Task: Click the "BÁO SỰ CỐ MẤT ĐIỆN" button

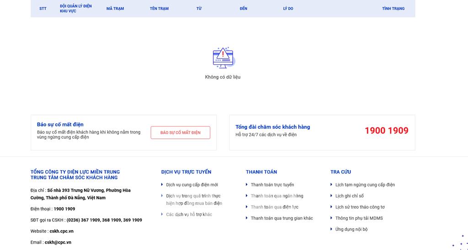Action: coord(180,132)
